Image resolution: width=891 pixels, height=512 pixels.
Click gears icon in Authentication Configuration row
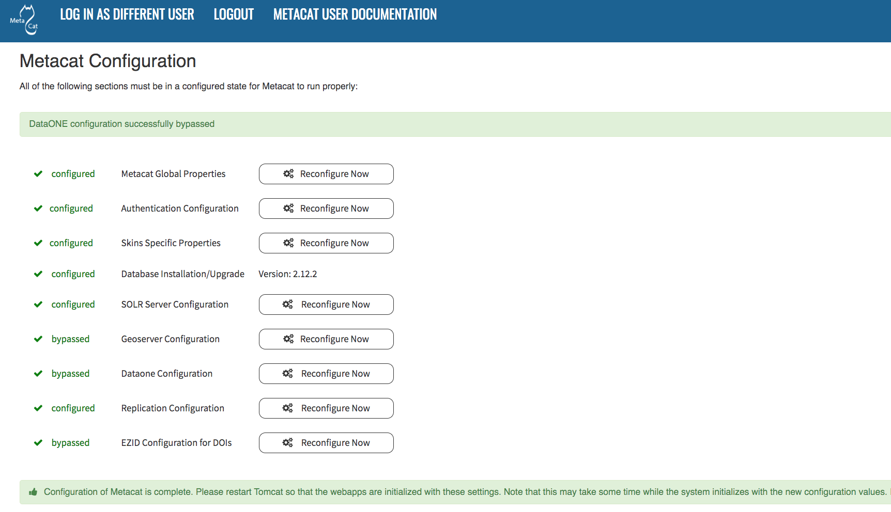(288, 209)
